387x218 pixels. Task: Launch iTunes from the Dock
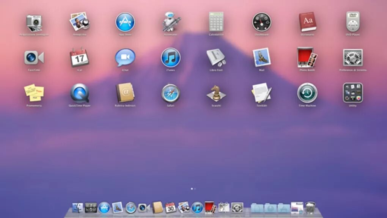[x=197, y=208]
